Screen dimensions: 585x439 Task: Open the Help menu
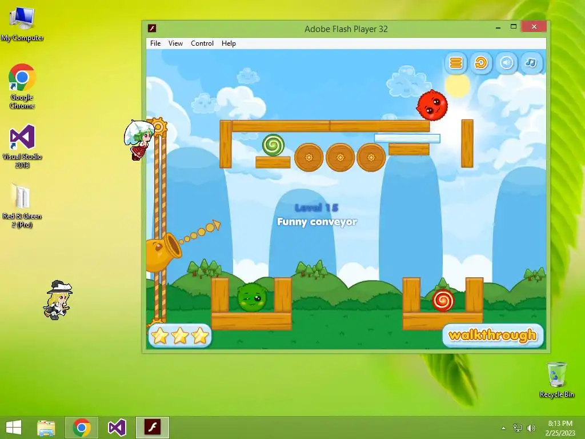(229, 43)
